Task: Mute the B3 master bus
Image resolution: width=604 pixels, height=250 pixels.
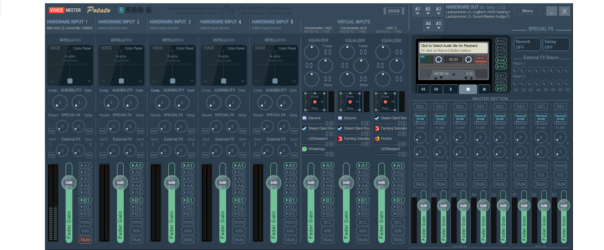Action: [x=560, y=184]
